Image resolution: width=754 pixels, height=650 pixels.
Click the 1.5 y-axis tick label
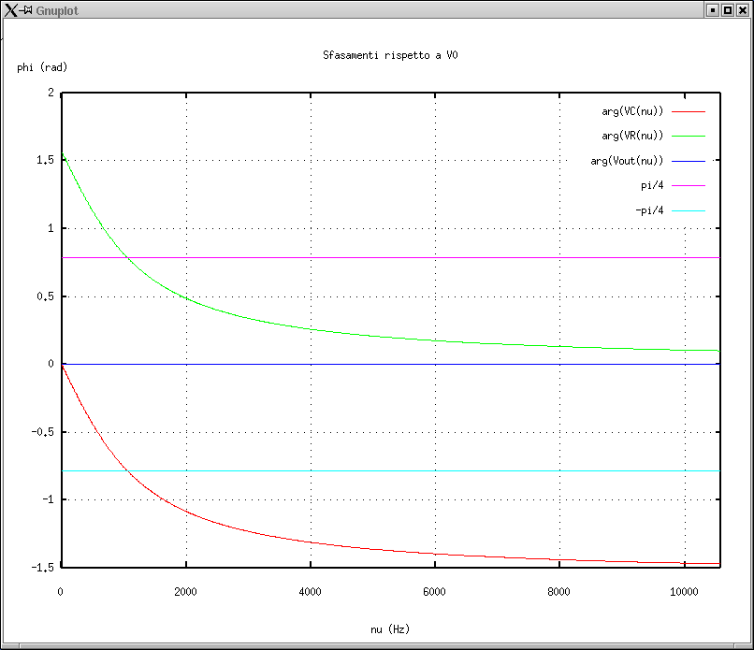coord(44,161)
